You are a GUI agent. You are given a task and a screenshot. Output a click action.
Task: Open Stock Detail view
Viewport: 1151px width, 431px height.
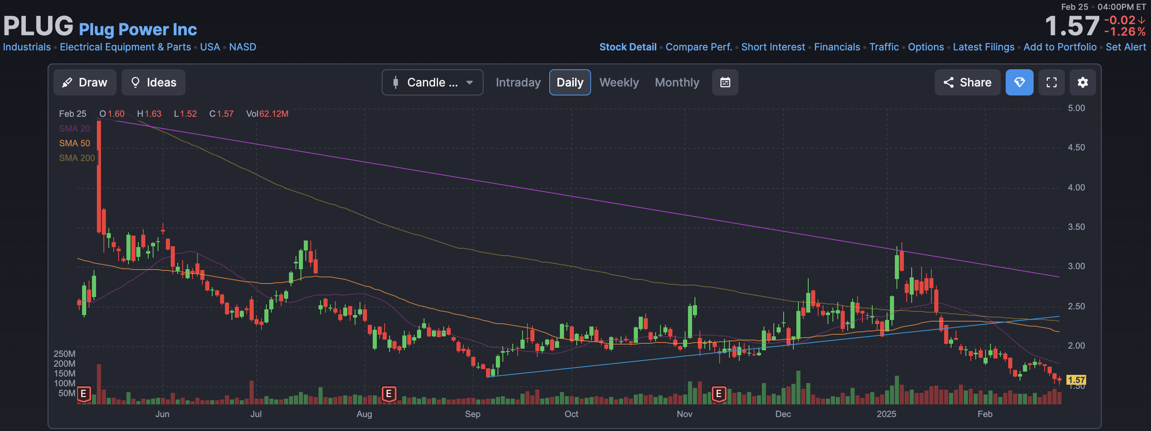point(628,47)
